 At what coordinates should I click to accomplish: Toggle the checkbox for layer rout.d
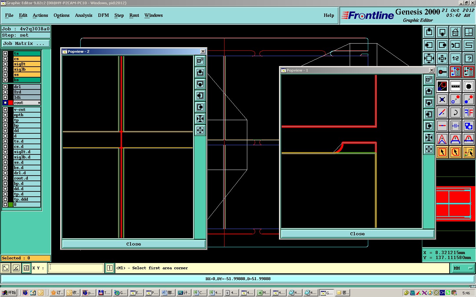5,178
